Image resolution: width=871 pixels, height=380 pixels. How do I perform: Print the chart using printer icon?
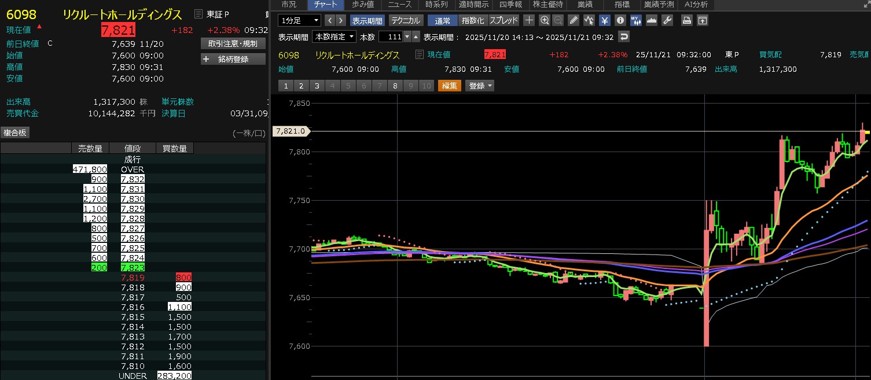coord(686,21)
